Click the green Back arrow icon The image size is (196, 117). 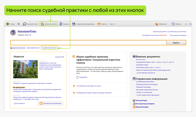click(8, 24)
